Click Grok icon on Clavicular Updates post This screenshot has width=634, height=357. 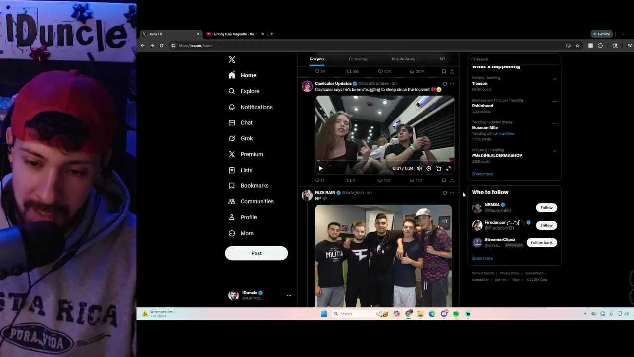click(444, 83)
